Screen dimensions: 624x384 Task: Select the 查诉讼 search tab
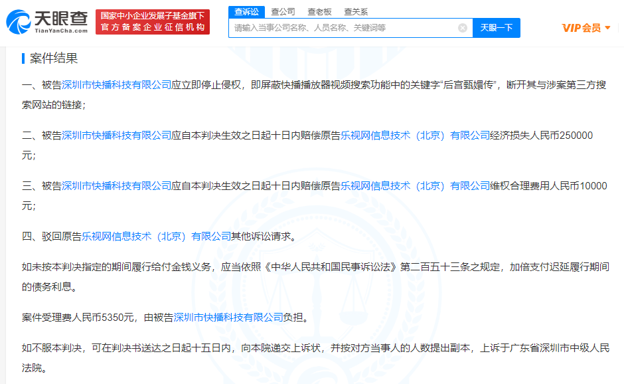pyautogui.click(x=246, y=12)
